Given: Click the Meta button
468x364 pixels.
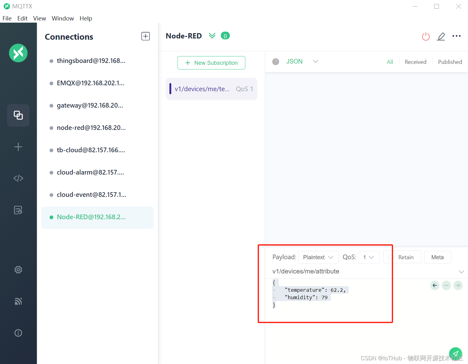Looking at the screenshot, I should click(x=437, y=257).
